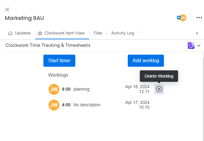Screen dimensions: 204x141
Task: Add a new view with the plus icon
Action: pos(197,33)
